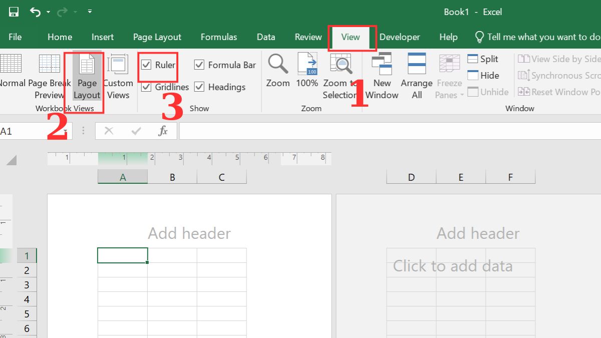Click cell A1 in the worksheet
Viewport: 601px width, 338px height.
click(123, 255)
